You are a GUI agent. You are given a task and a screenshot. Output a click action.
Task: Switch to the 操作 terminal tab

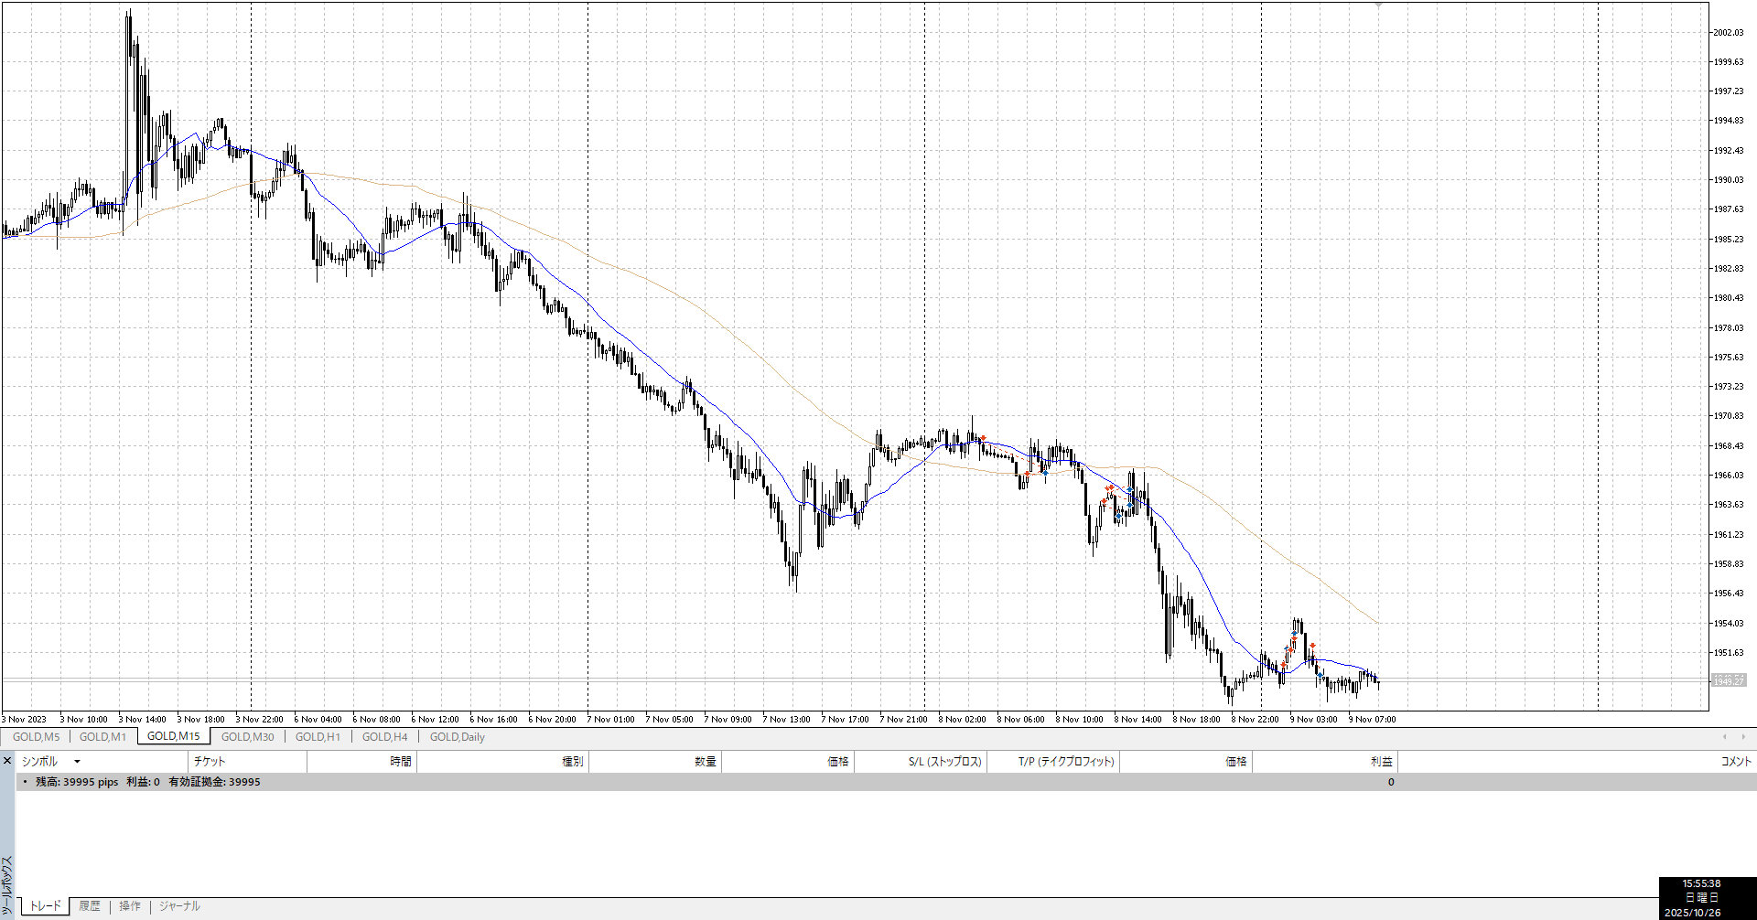(x=130, y=906)
